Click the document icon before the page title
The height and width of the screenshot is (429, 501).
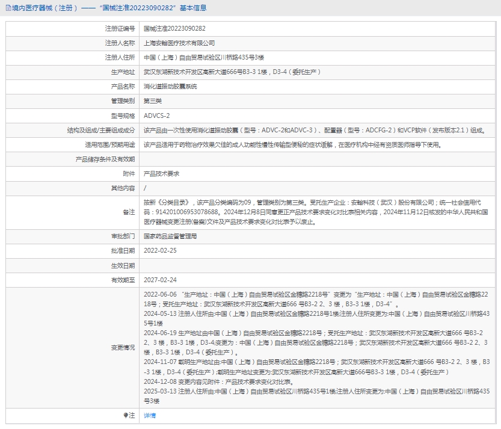[7, 8]
